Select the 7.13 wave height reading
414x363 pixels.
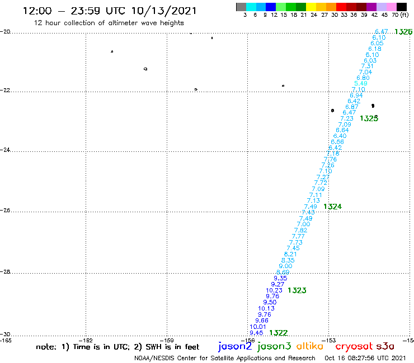pos(313,201)
